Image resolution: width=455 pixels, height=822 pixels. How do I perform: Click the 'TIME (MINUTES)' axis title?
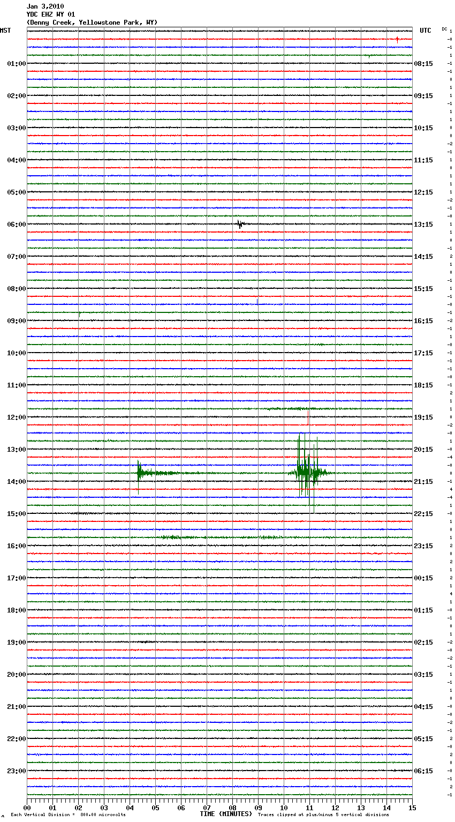[226, 814]
